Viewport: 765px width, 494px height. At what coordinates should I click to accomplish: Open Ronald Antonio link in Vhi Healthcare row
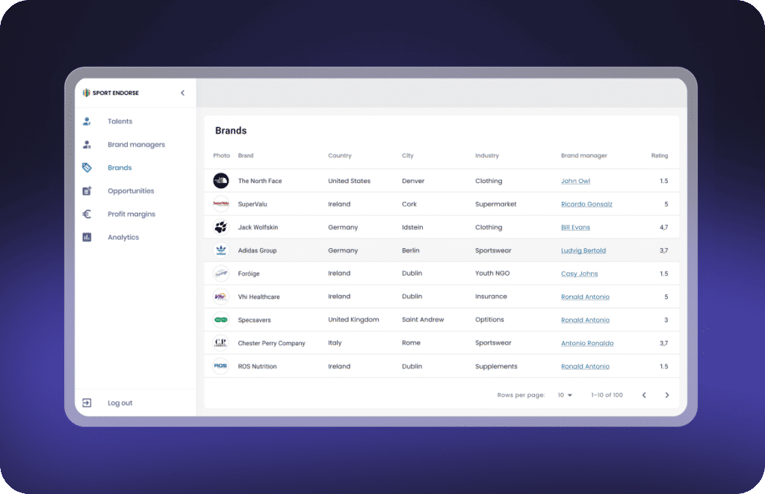tap(585, 297)
